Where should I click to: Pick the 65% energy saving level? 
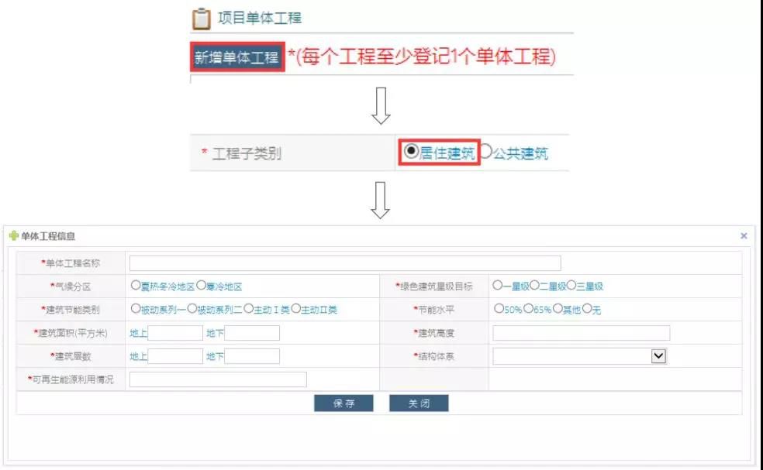click(x=528, y=309)
